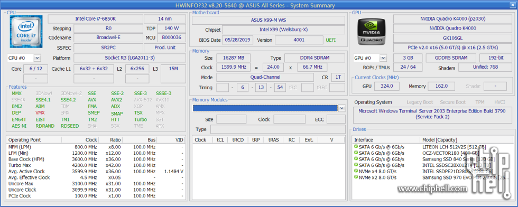Open the GPU #0 selector dropdown
The height and width of the screenshot is (207, 518).
(x=383, y=58)
